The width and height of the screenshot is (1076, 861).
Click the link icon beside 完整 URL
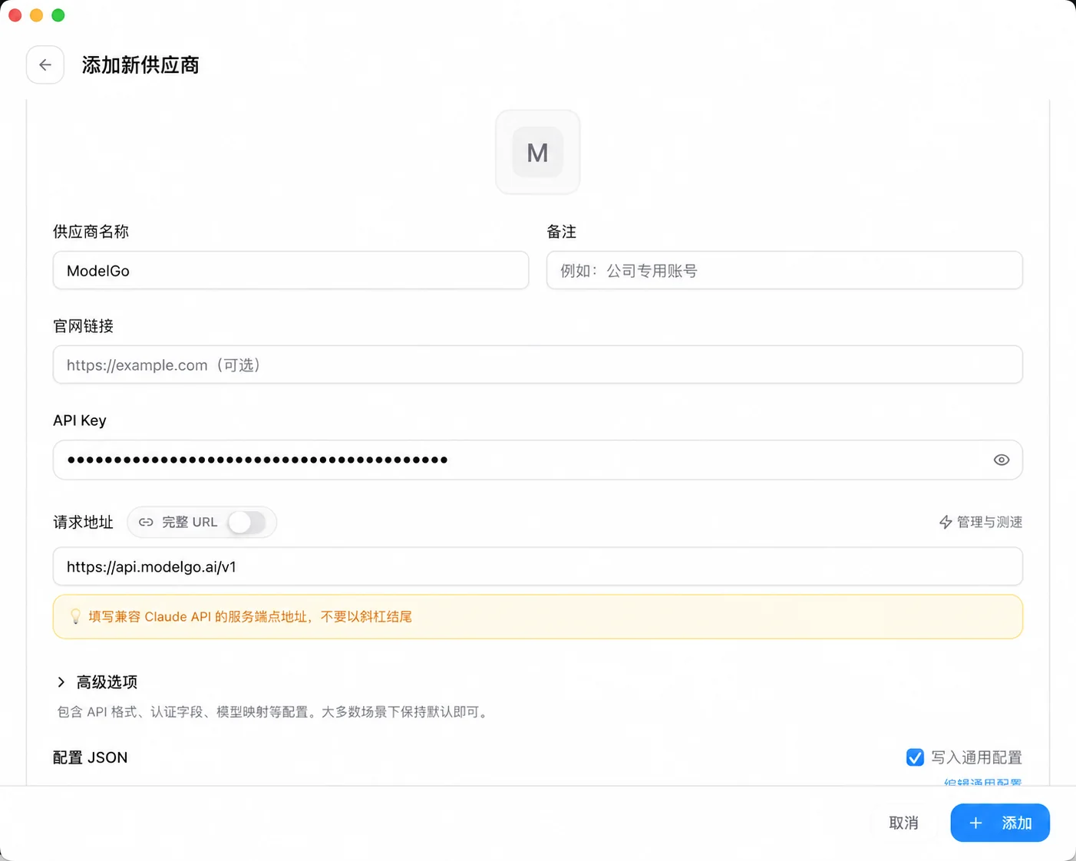click(x=146, y=523)
